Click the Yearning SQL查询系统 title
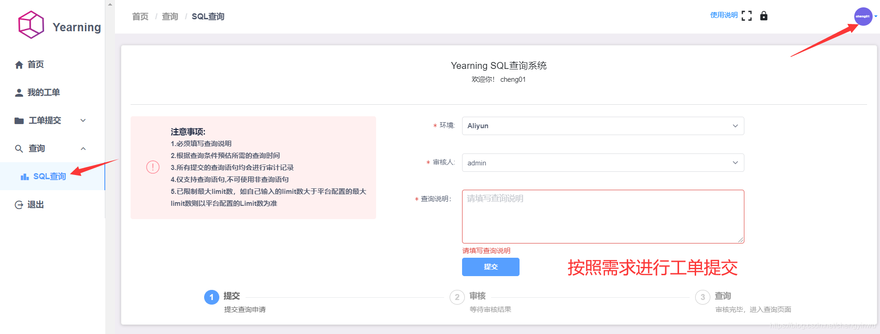The image size is (880, 334). [498, 66]
